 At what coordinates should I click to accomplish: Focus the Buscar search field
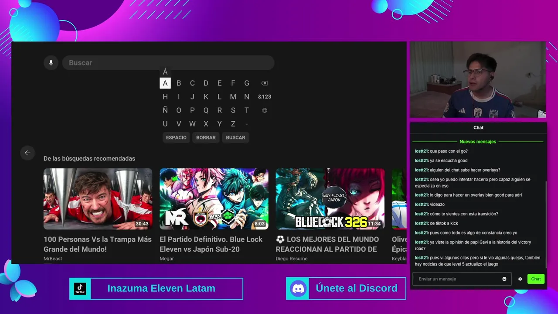pos(168,63)
